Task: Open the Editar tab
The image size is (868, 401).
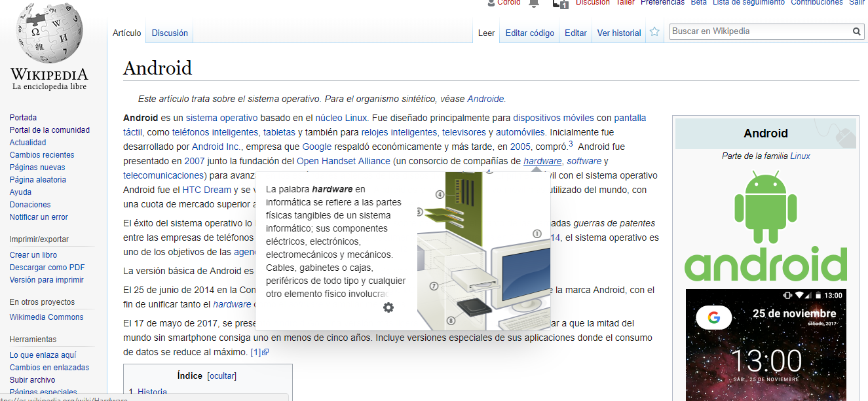Action: point(576,33)
